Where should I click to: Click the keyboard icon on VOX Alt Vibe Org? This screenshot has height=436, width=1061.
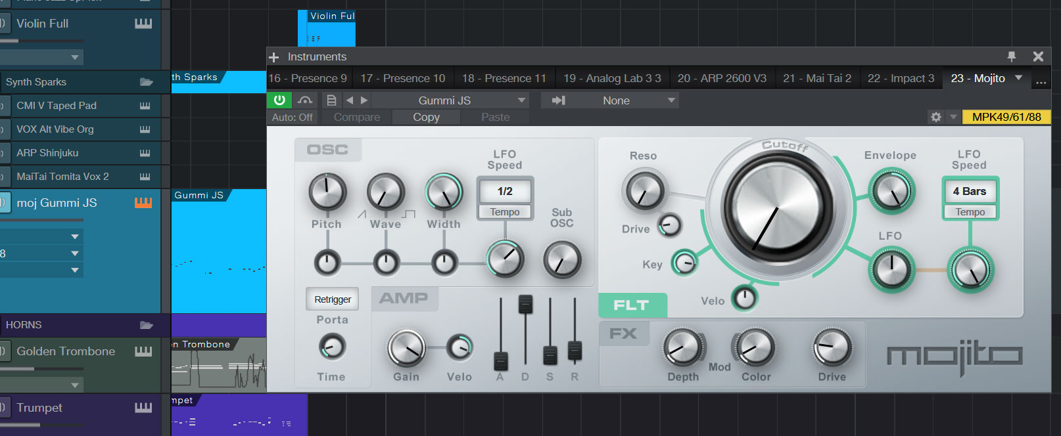click(145, 129)
